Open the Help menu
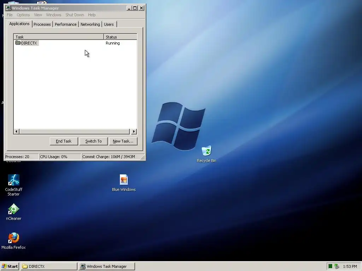Image resolution: width=362 pixels, height=271 pixels. tap(92, 15)
